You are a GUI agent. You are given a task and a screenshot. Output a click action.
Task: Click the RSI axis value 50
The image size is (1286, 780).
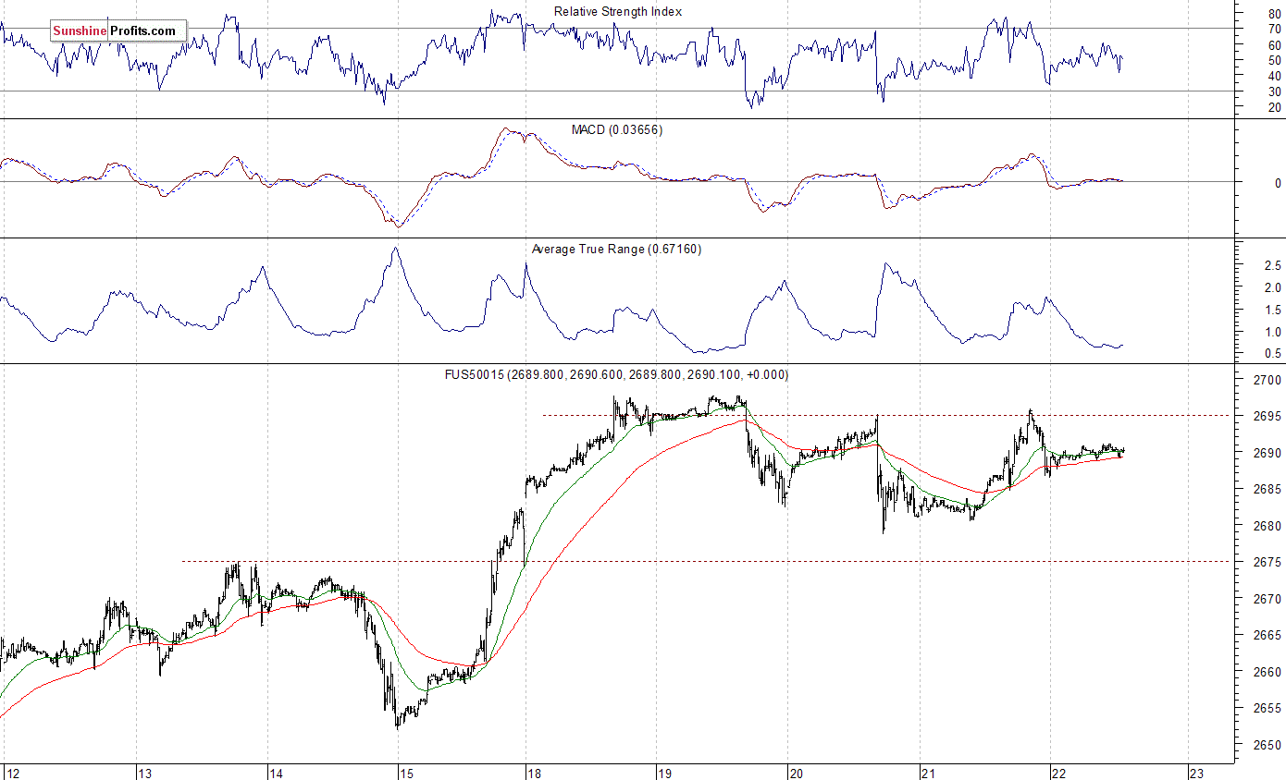click(1275, 60)
